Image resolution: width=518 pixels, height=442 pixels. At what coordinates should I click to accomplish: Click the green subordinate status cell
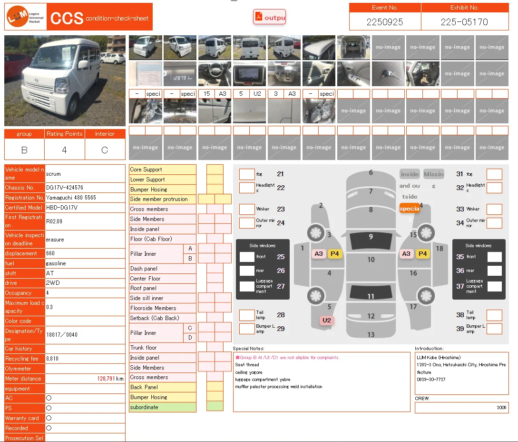[x=215, y=407]
